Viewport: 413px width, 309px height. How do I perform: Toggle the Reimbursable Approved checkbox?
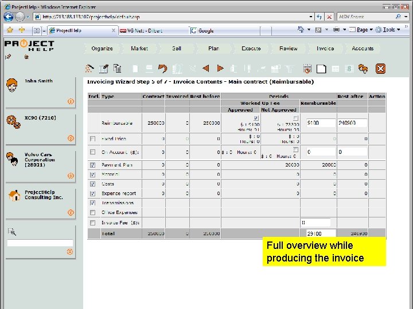tap(256, 118)
